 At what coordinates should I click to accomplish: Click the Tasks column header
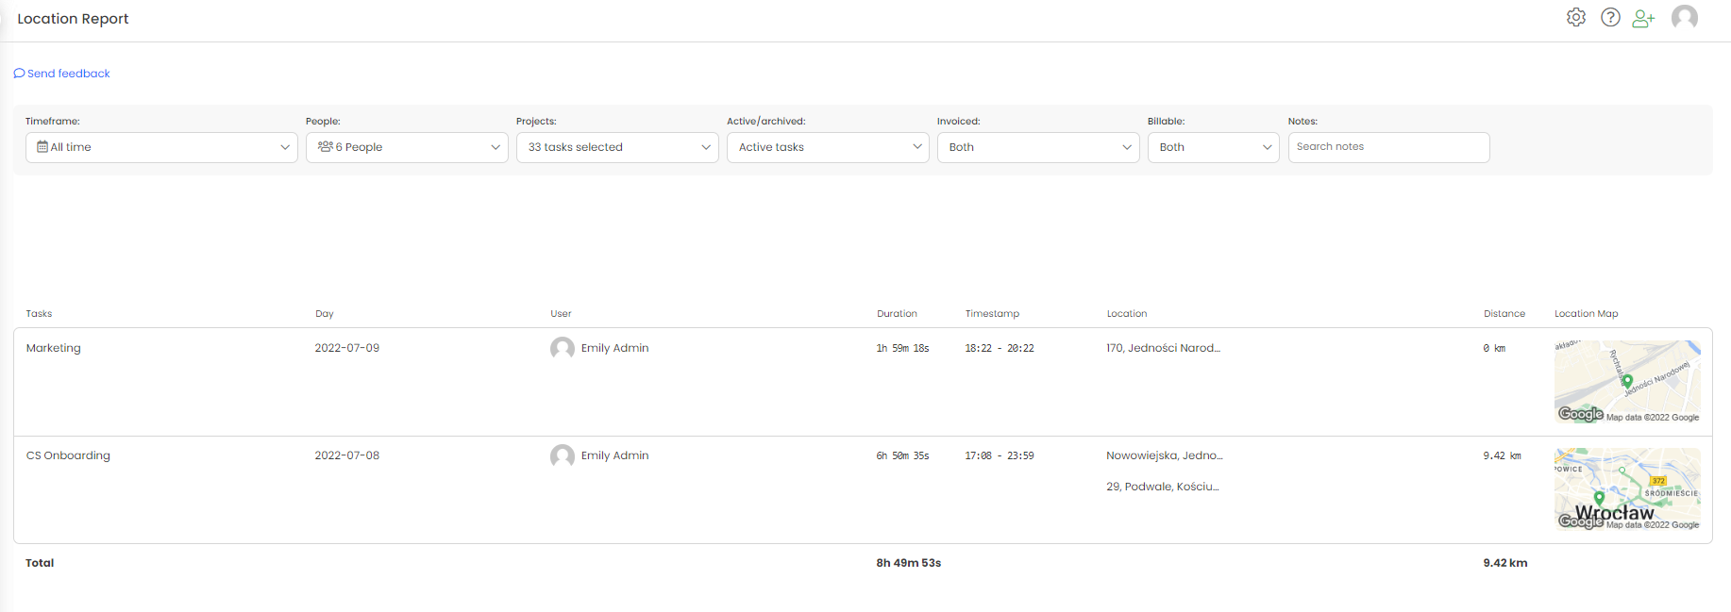(39, 314)
